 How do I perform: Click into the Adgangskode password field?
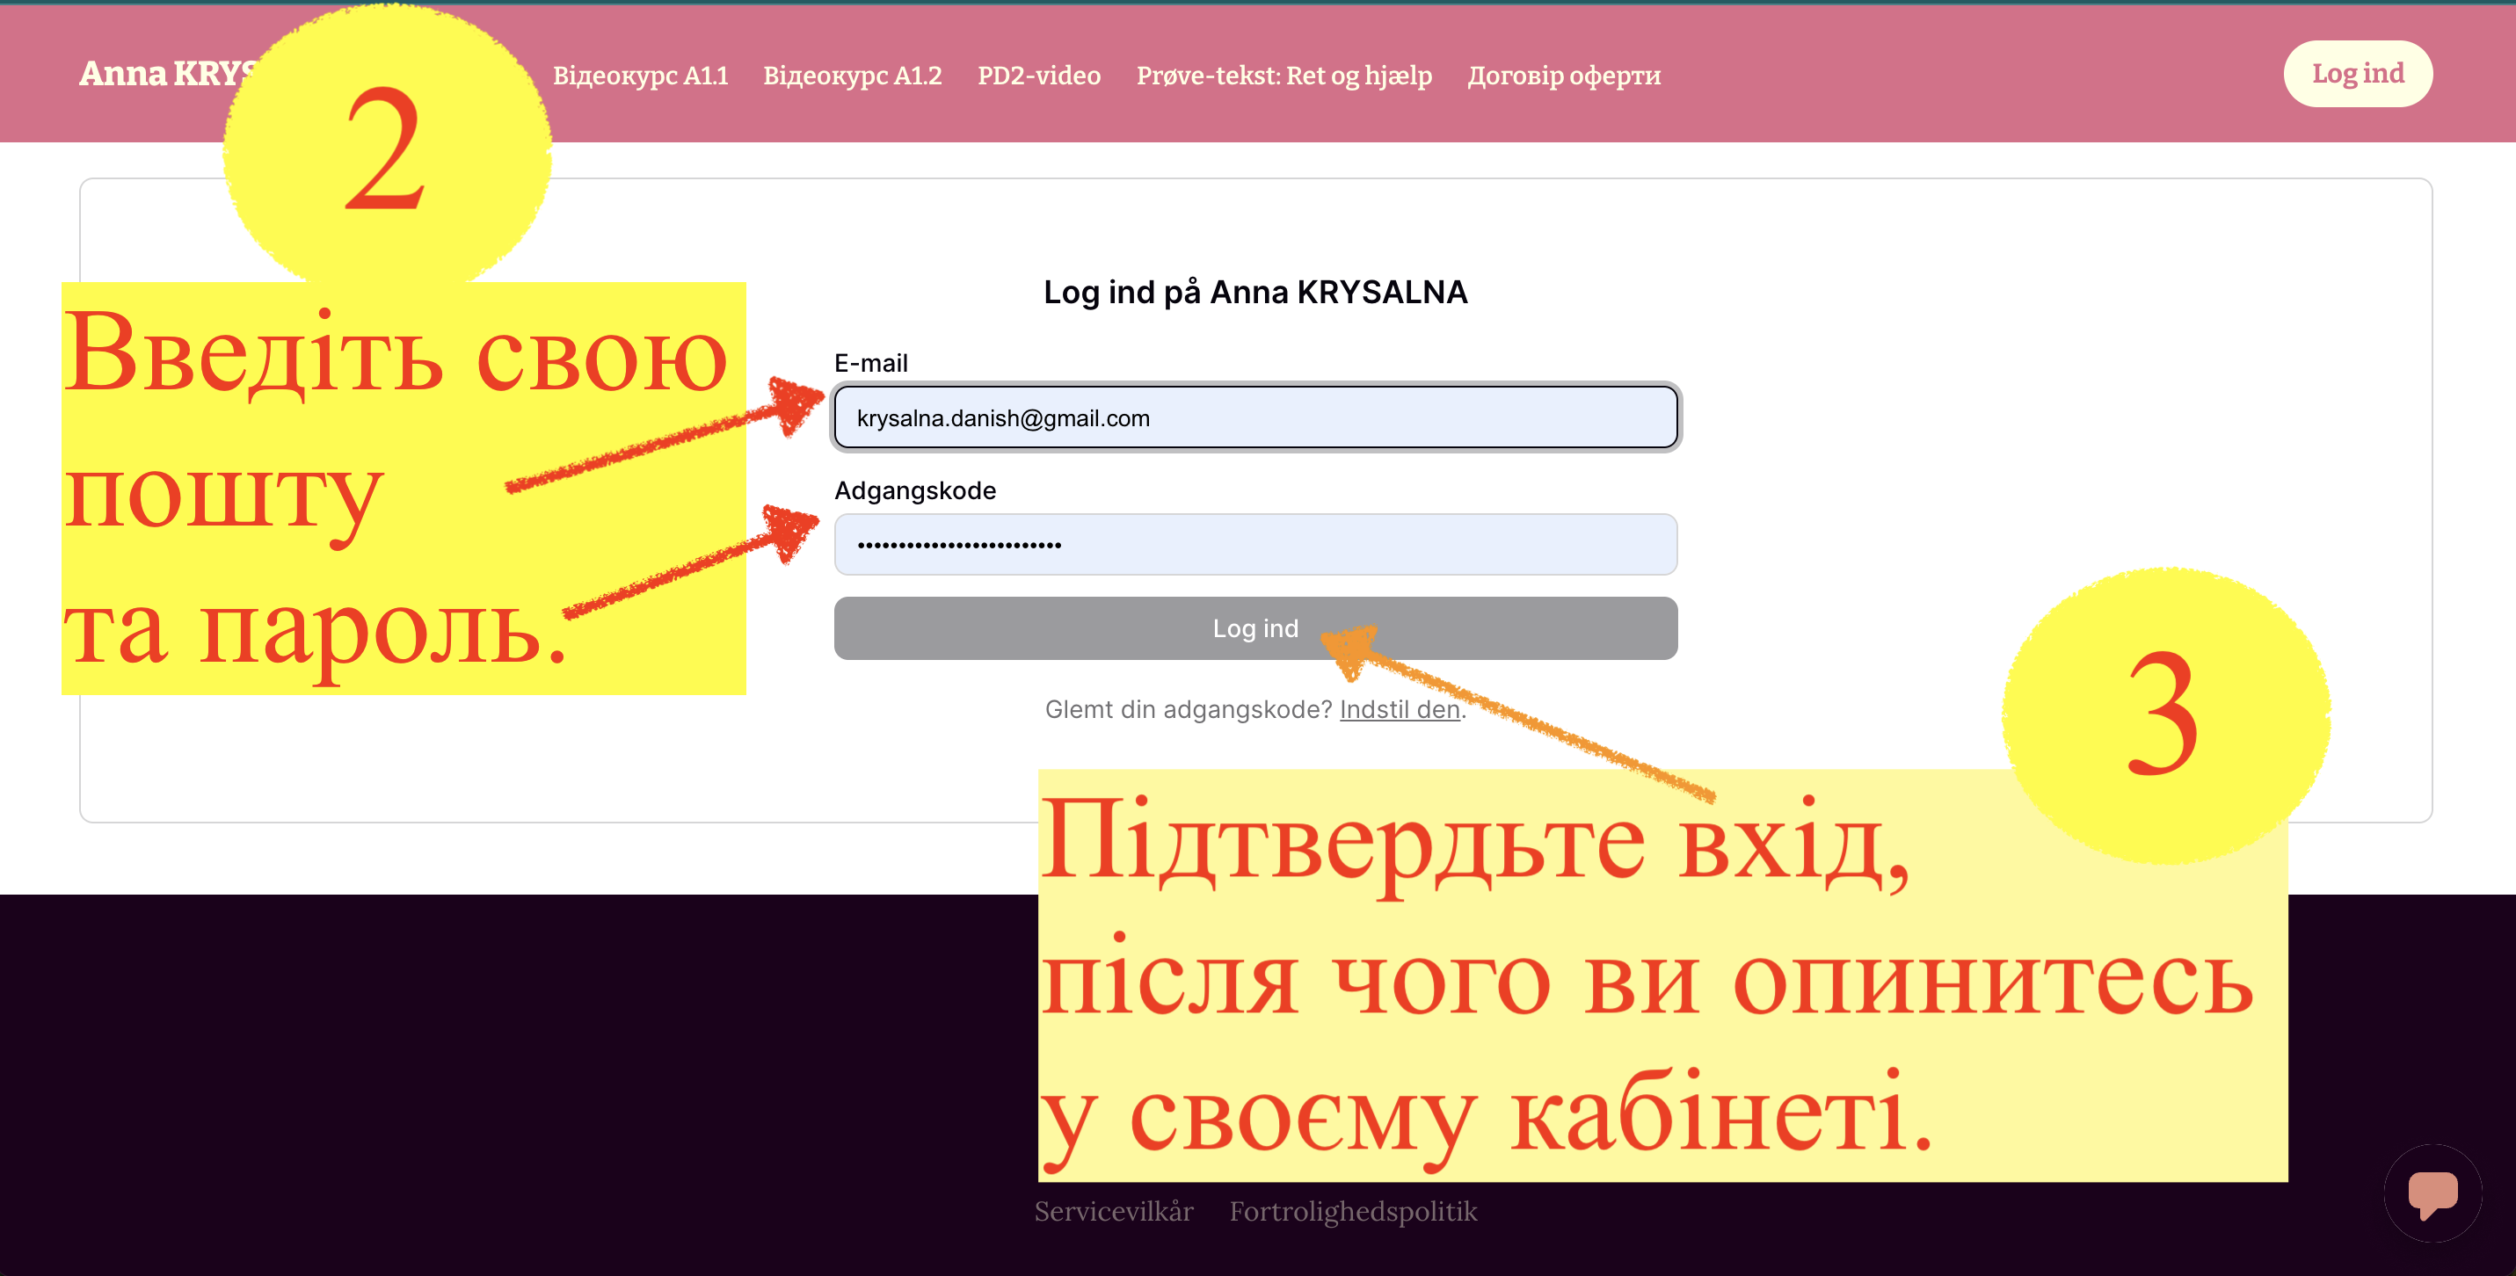coord(1255,545)
